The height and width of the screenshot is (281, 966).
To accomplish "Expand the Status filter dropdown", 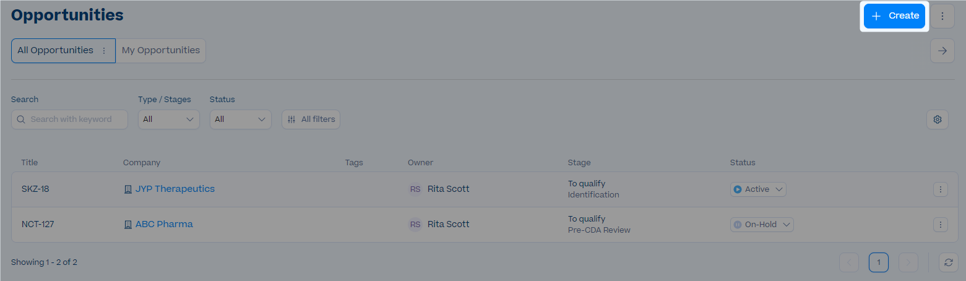I will 240,119.
